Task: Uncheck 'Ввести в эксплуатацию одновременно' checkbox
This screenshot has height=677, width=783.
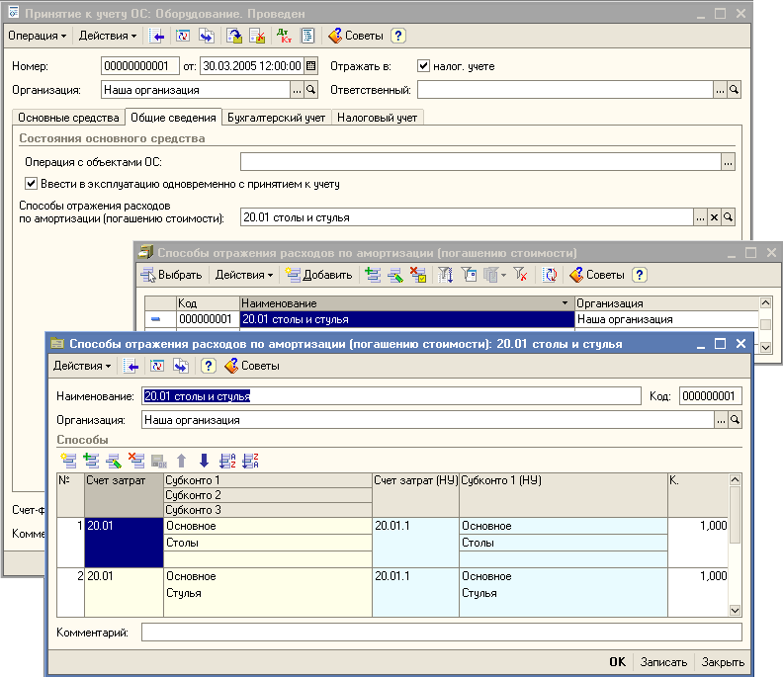Action: click(x=31, y=184)
